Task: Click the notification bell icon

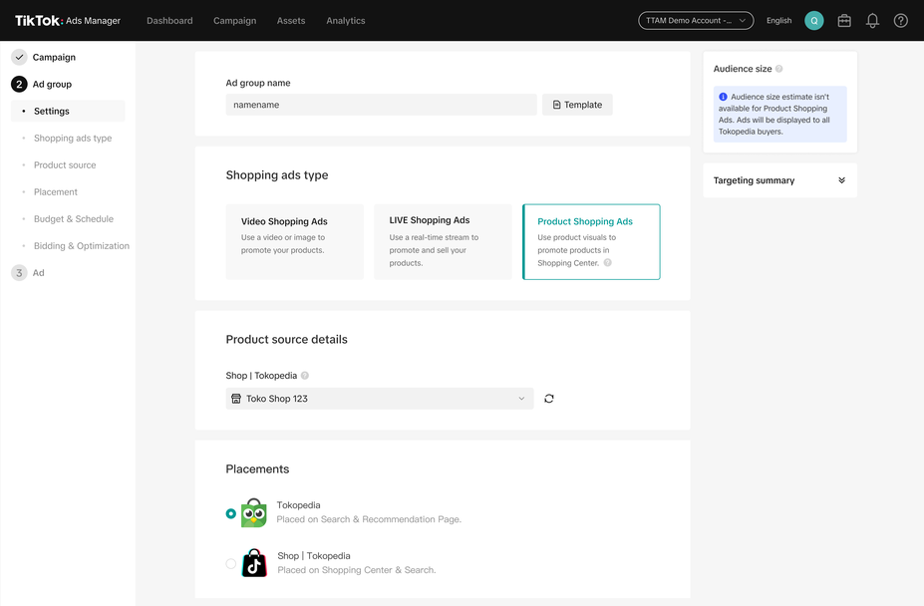Action: [x=872, y=21]
